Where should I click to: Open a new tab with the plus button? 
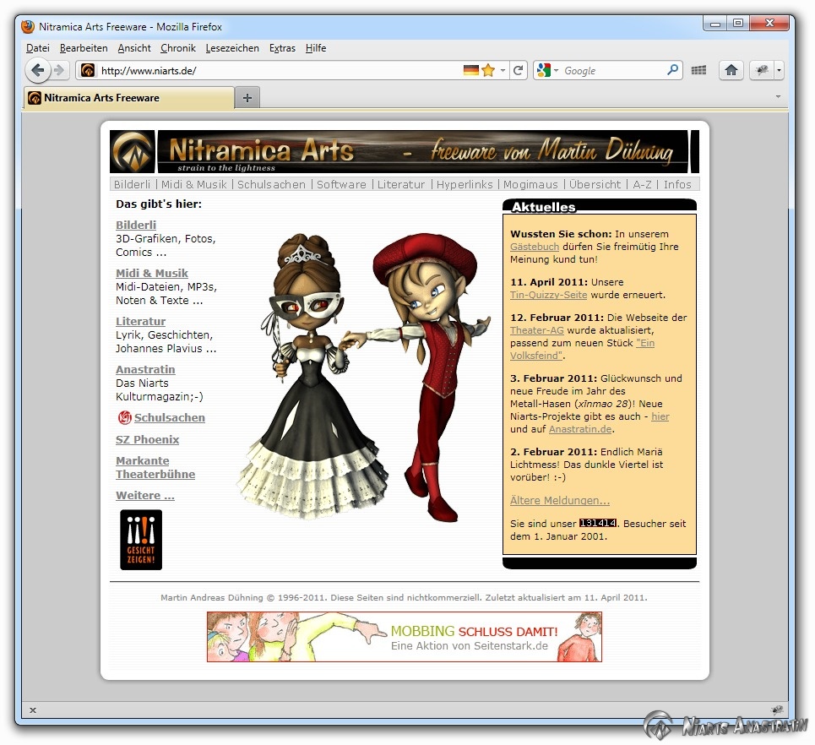coord(247,98)
